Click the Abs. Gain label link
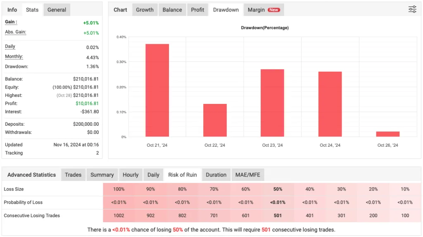 point(15,32)
